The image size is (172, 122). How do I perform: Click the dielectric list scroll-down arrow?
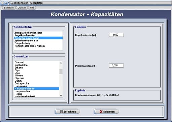pyautogui.click(x=61, y=95)
